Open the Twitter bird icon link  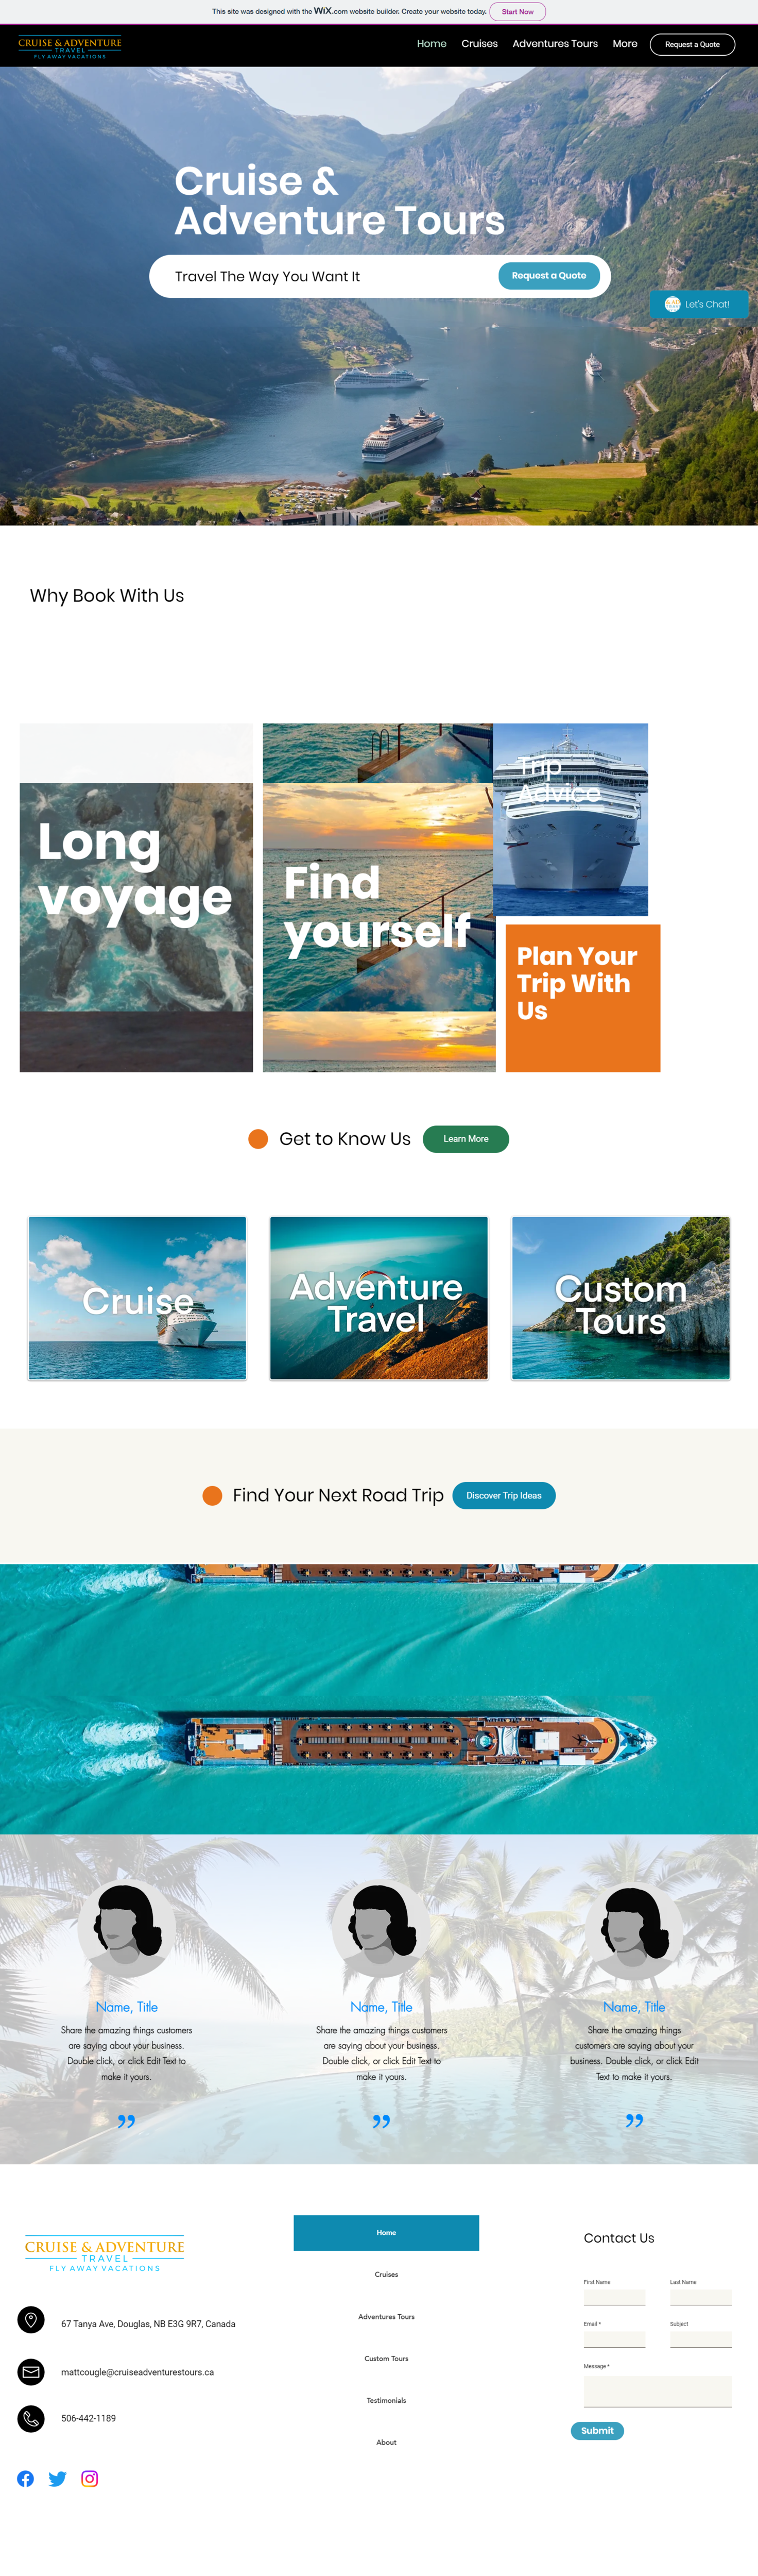click(x=58, y=2478)
